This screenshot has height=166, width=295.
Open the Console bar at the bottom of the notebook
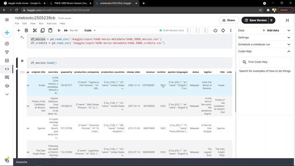(153, 162)
